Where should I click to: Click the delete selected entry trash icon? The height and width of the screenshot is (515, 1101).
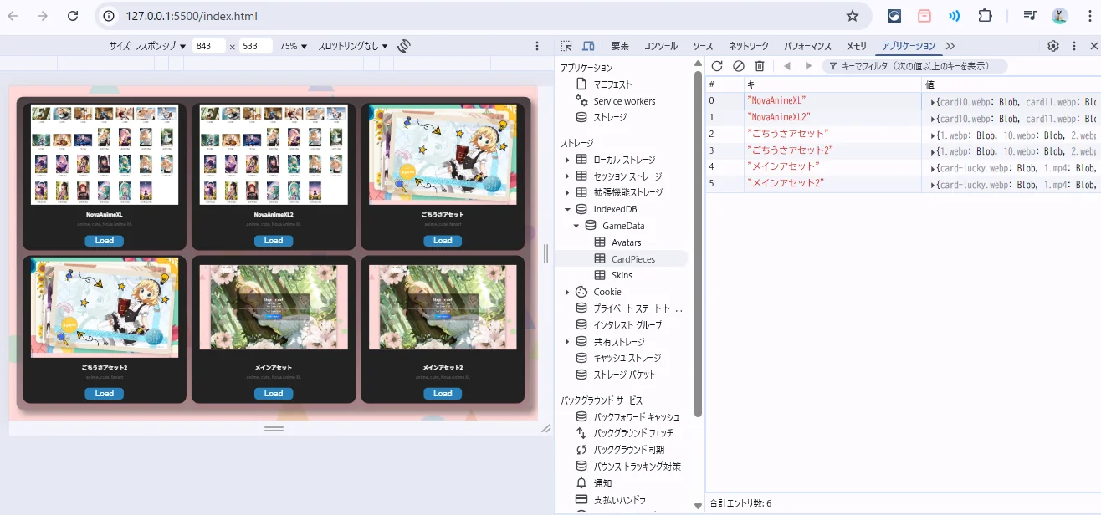pyautogui.click(x=760, y=66)
